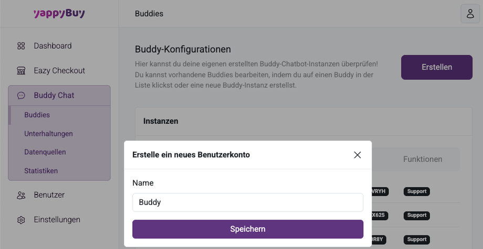Select the Buddies submenu item
This screenshot has width=483, height=249.
point(37,115)
